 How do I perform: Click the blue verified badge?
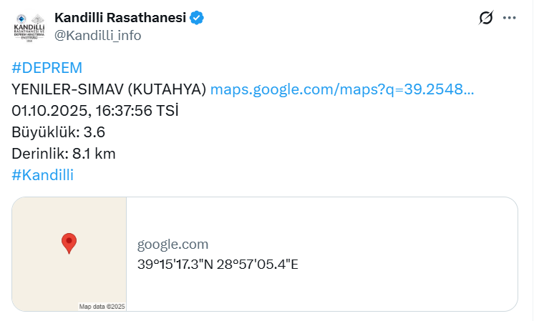click(x=197, y=18)
